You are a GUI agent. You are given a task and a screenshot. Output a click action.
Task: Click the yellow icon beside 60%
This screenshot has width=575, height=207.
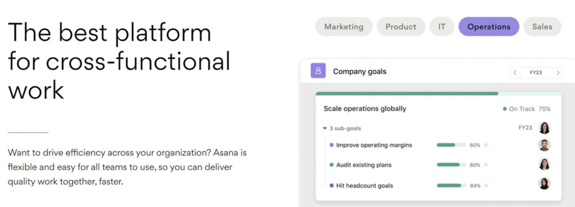[x=486, y=145]
